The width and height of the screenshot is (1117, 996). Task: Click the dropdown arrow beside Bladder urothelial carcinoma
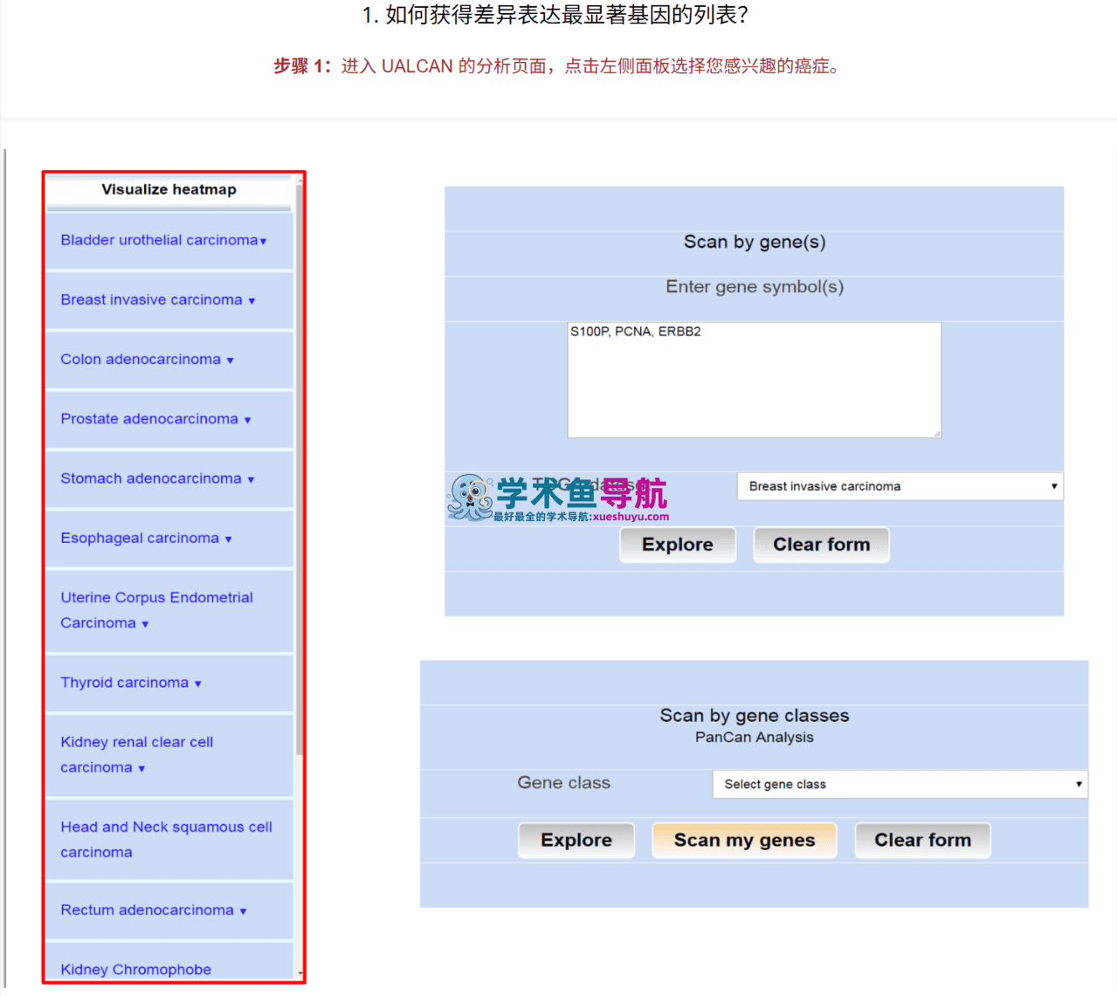[x=263, y=242]
